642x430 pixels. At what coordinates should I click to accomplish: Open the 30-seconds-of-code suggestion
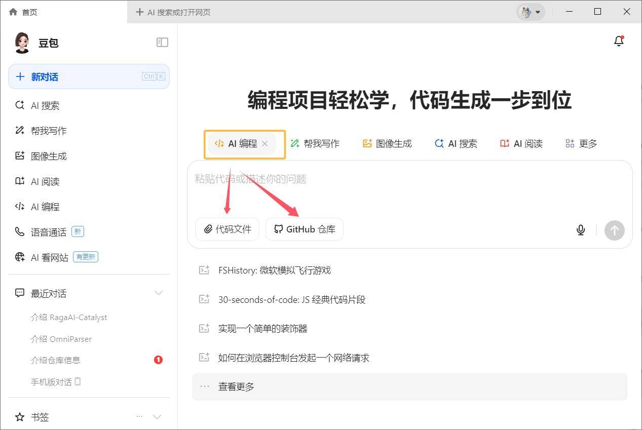pos(409,299)
